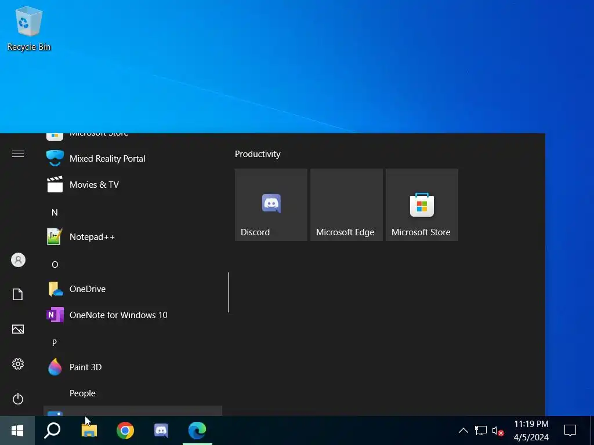Open File Explorer from taskbar

click(89, 431)
